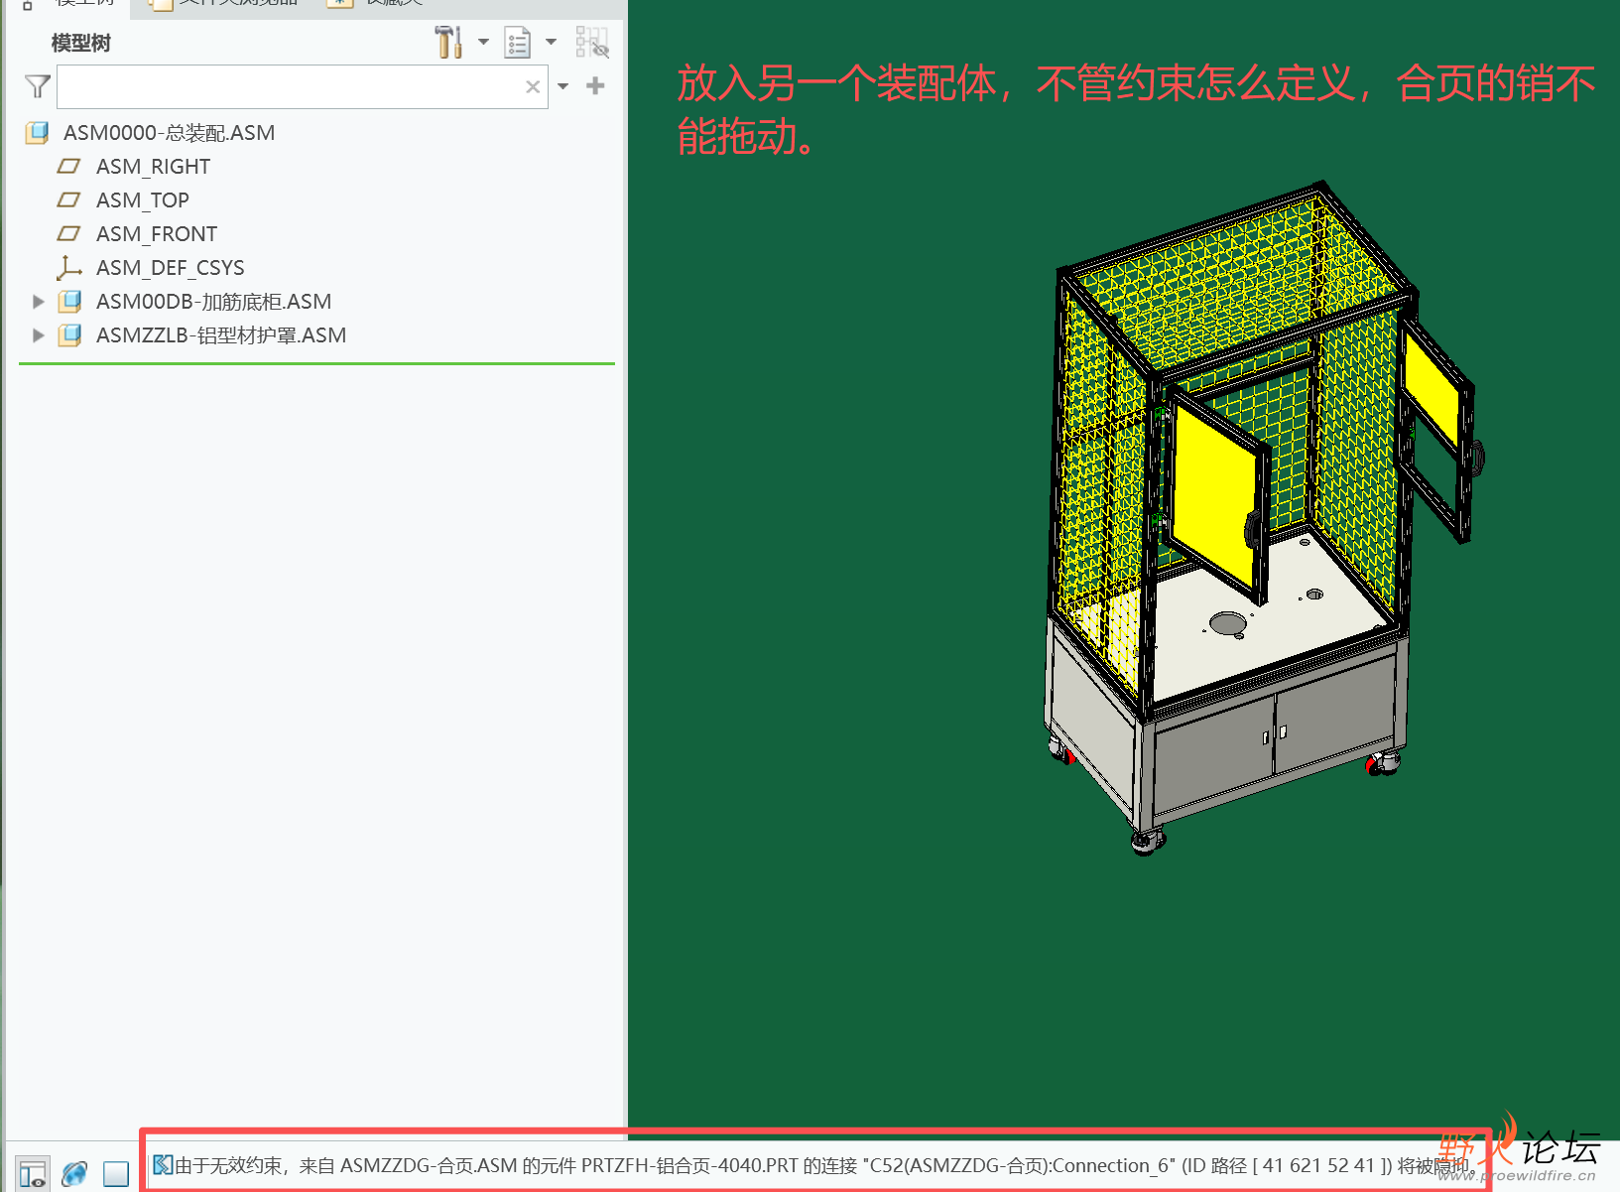Click the status message log icon
This screenshot has width=1620, height=1192.
[163, 1165]
